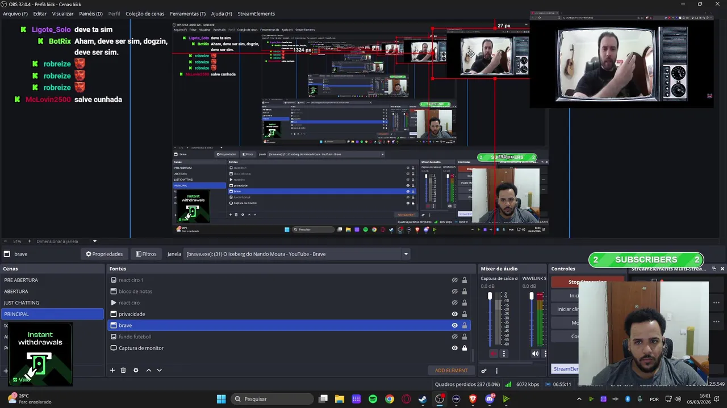Viewport: 727px width, 408px height.
Task: Click the Bluetooth tray icon
Action: [x=628, y=399]
